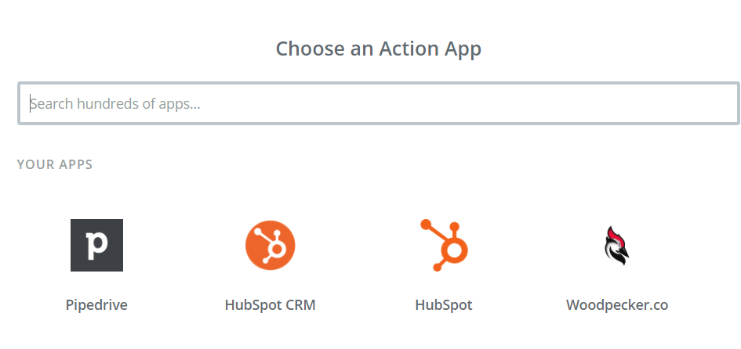Click the white sprocket inside HubSpot CRM circle

(x=268, y=244)
